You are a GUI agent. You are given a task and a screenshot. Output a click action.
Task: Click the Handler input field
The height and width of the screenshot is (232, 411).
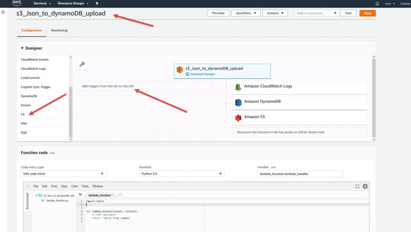(300, 174)
